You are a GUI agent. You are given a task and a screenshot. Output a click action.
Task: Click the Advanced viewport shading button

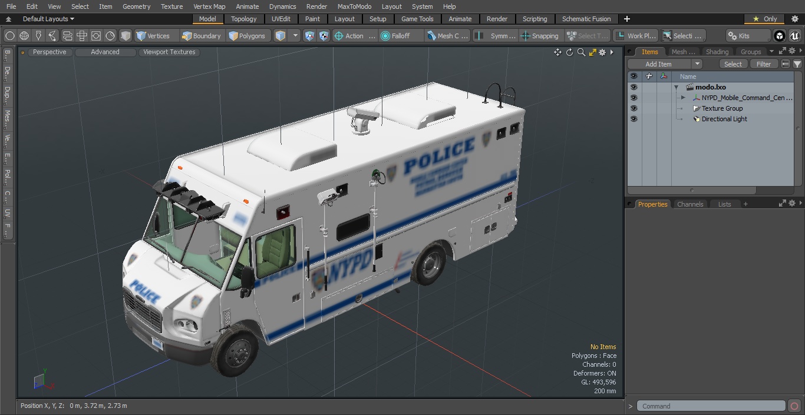click(105, 52)
